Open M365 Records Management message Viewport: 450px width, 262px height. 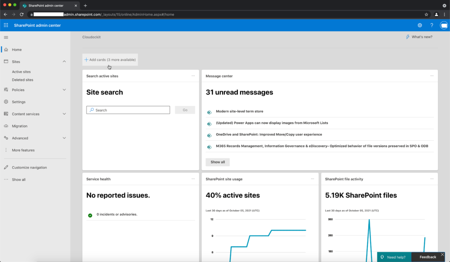[322, 146]
